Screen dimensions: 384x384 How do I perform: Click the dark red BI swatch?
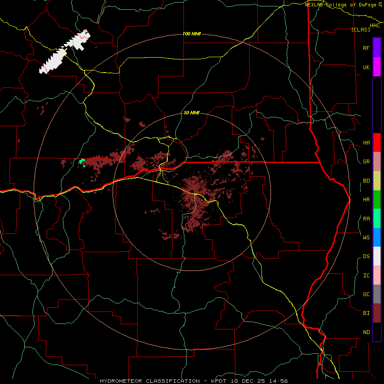[377, 313]
